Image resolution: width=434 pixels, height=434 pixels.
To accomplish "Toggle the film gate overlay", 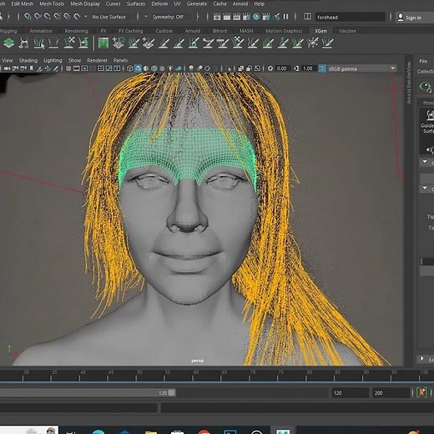I will pyautogui.click(x=76, y=68).
